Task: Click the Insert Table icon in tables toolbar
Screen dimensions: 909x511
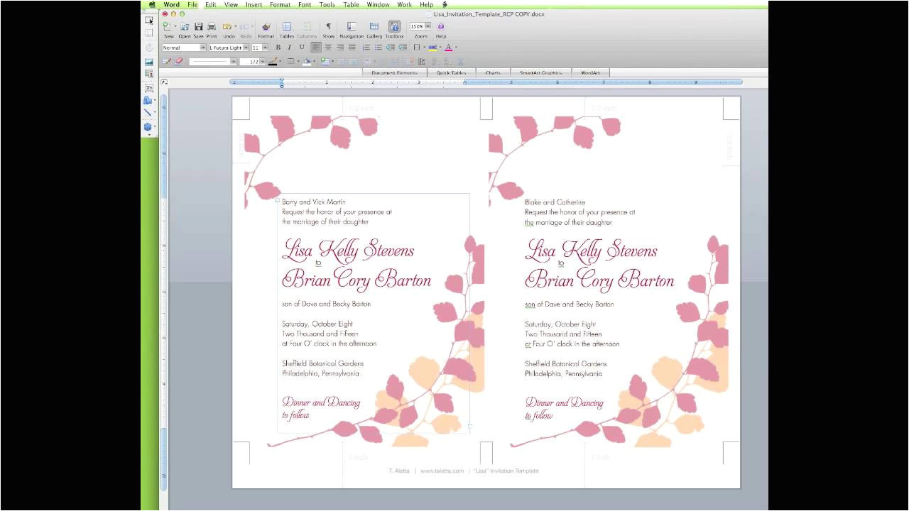Action: click(324, 61)
